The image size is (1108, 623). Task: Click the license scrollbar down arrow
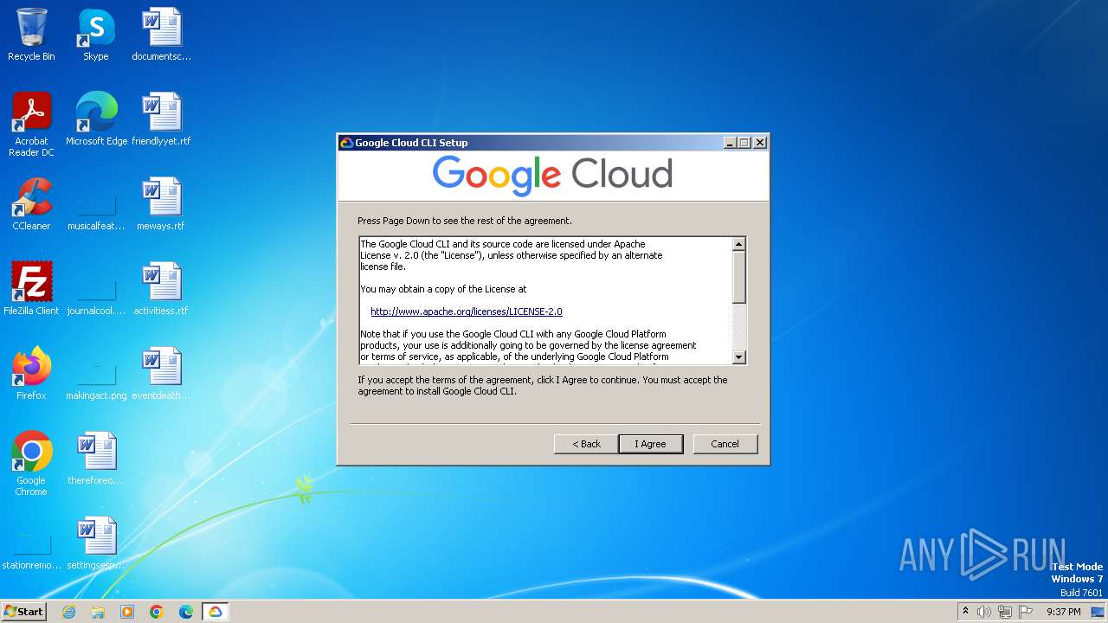(739, 356)
